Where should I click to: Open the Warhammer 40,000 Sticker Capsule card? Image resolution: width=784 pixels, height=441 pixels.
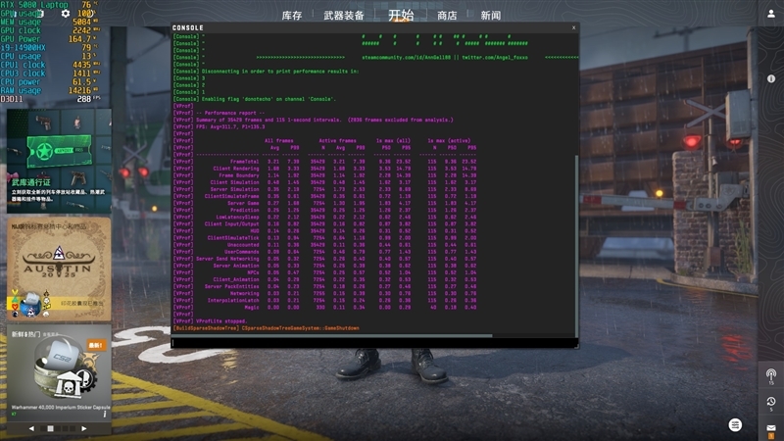click(x=59, y=372)
